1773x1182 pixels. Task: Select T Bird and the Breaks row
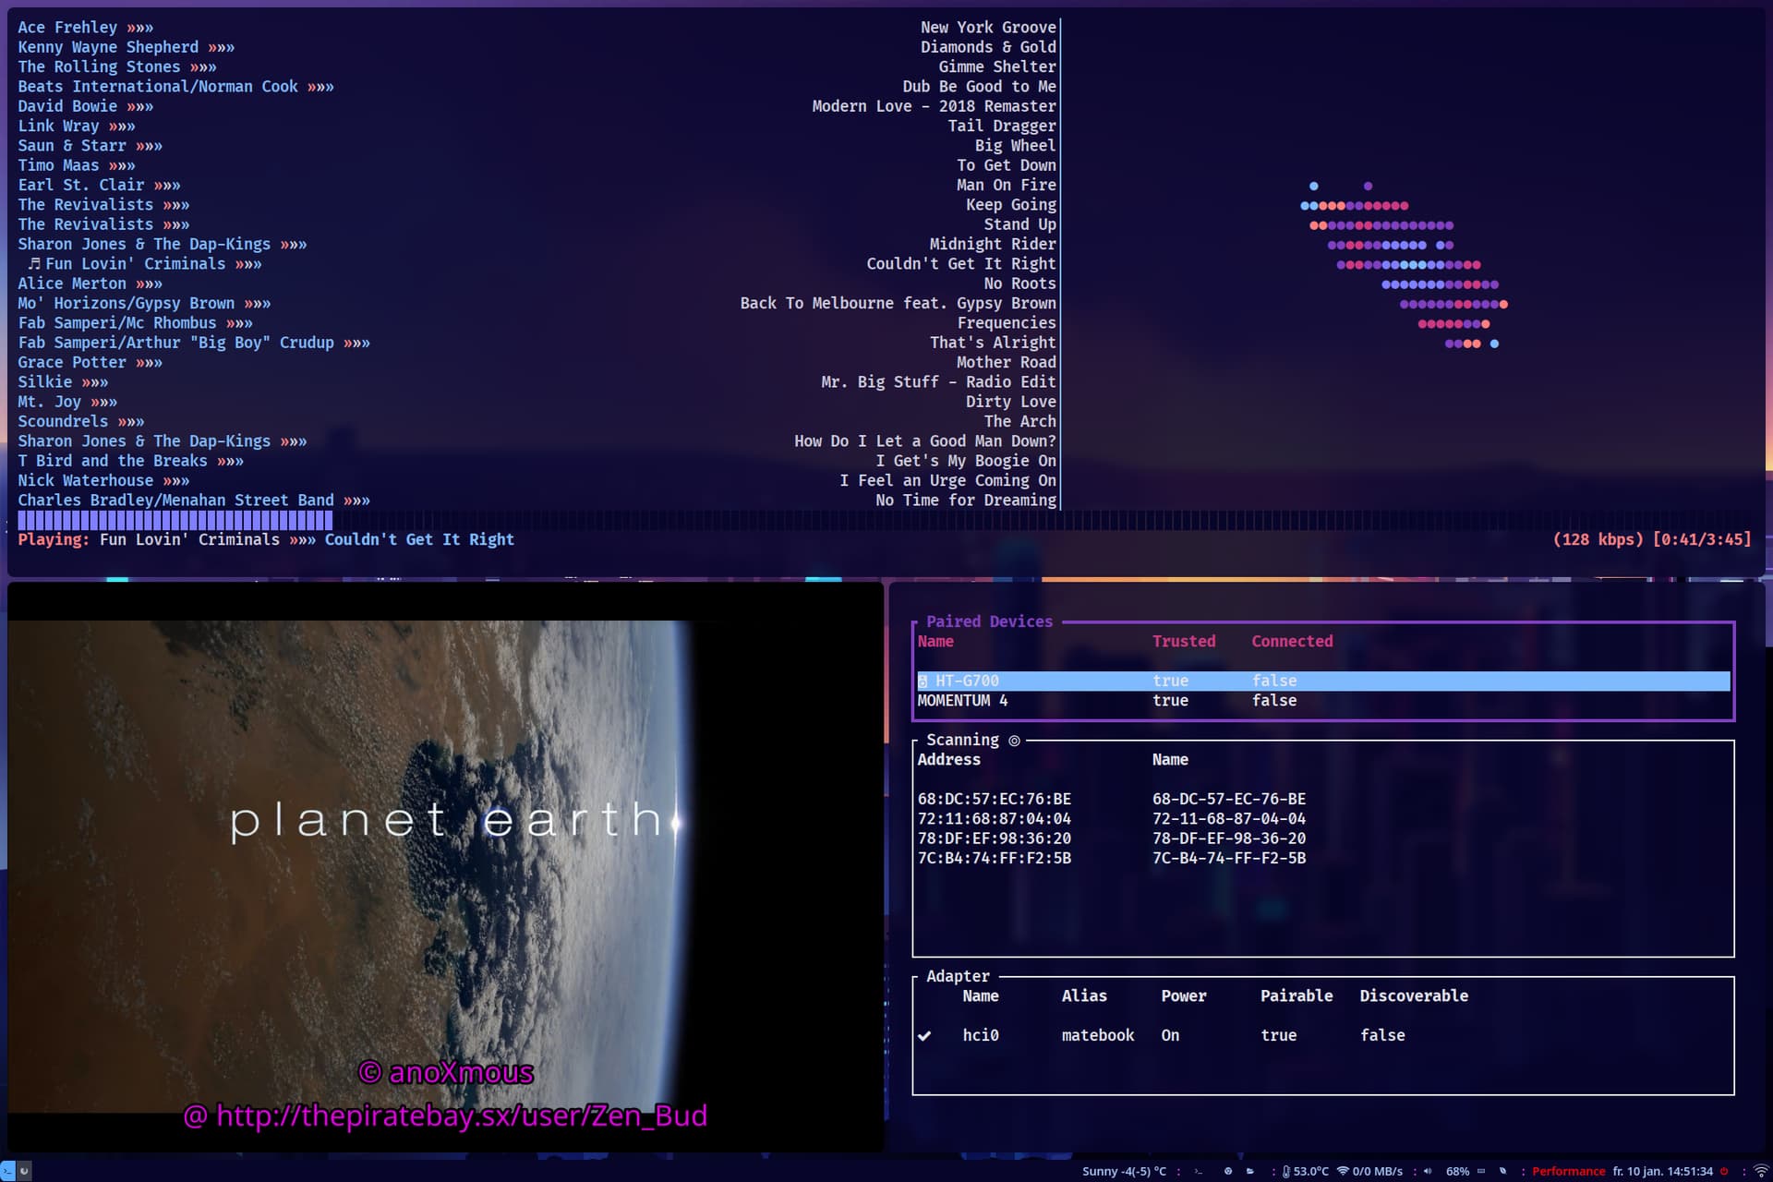(x=538, y=461)
